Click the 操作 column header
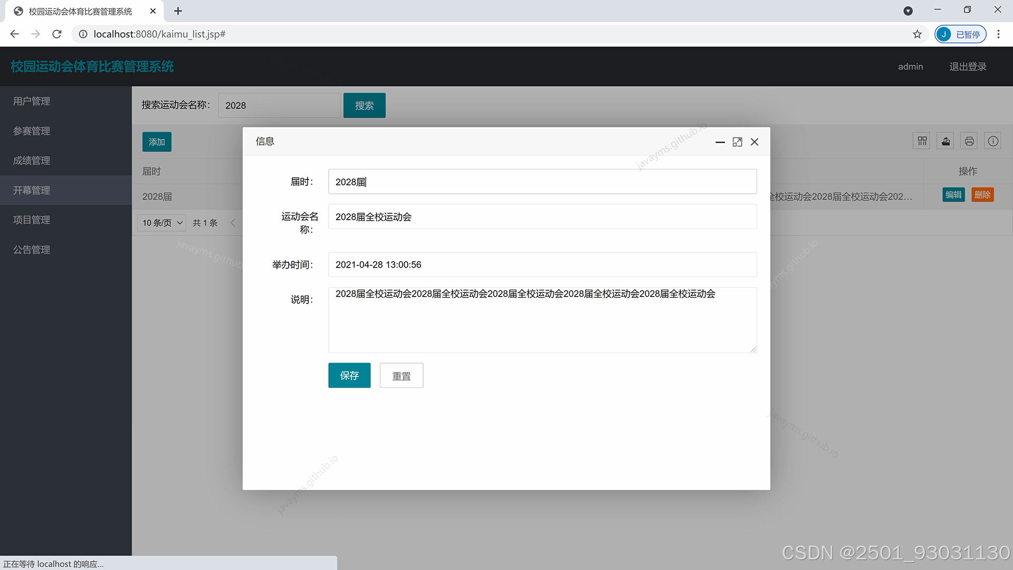This screenshot has height=570, width=1013. [968, 172]
